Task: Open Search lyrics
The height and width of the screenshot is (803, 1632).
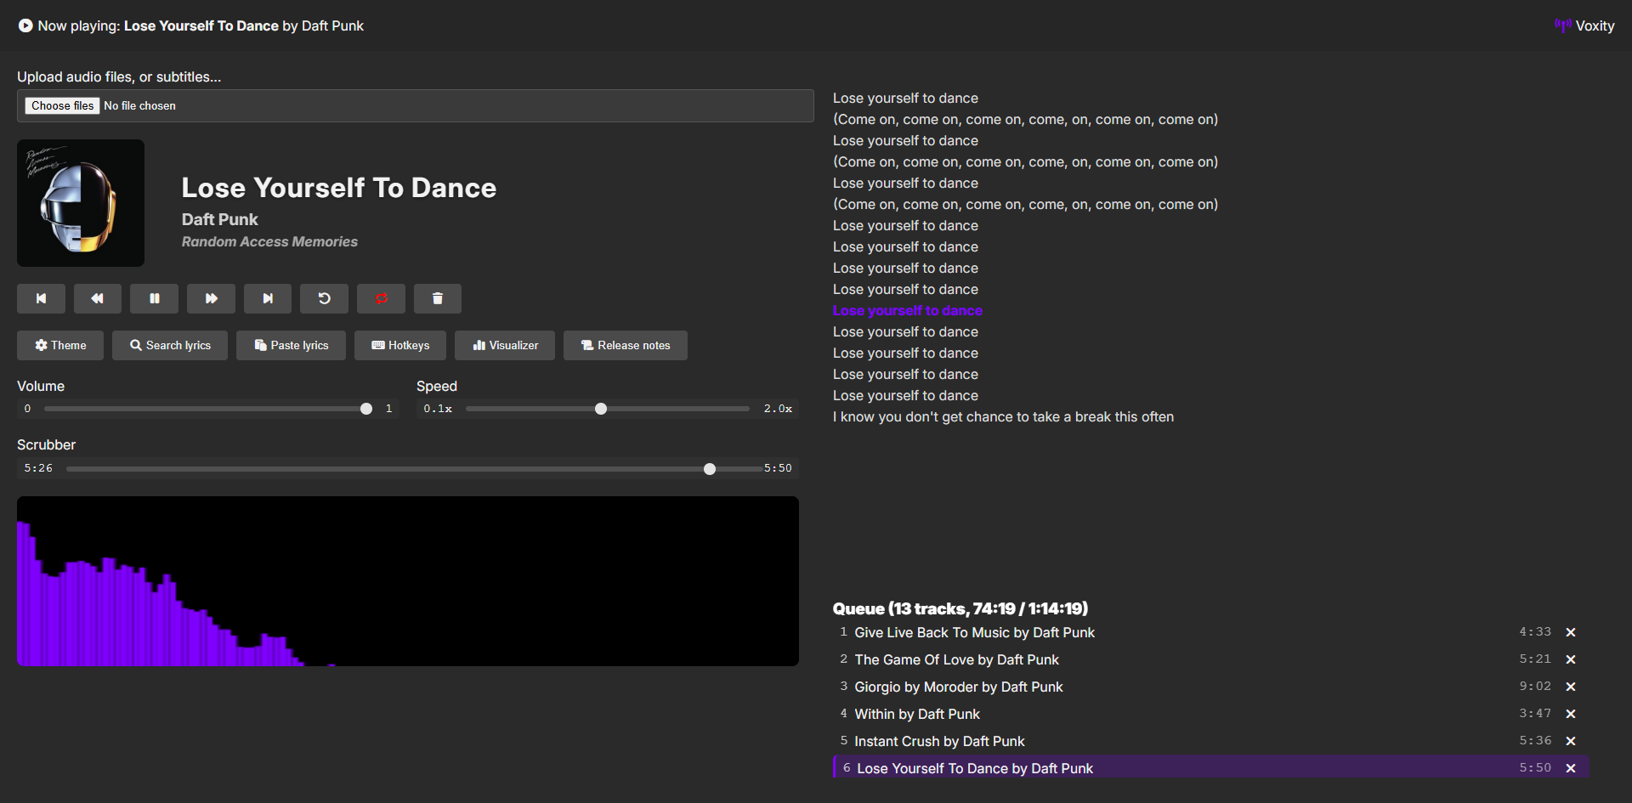Action: click(170, 345)
